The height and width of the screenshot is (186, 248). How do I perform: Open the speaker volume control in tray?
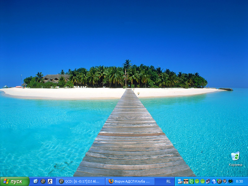point(225,181)
